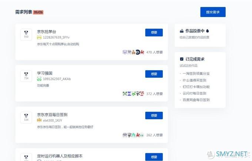Click 想要 button for 京东京豆每日签到
The image size is (252, 161).
[154, 115]
